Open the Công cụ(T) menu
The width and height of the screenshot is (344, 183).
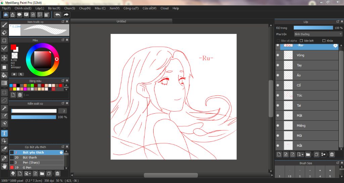click(x=131, y=8)
